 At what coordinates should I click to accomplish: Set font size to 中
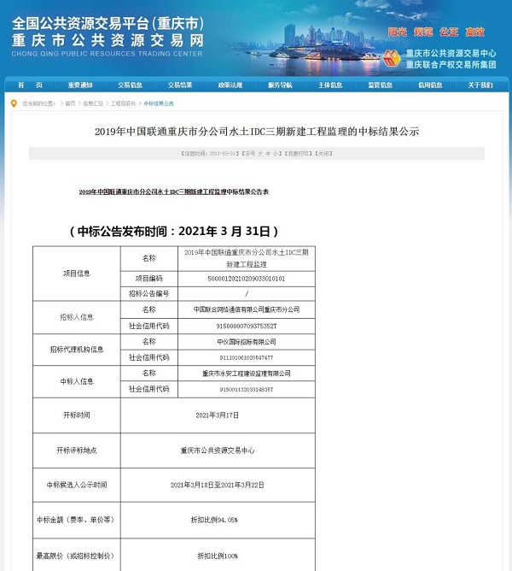pos(268,154)
